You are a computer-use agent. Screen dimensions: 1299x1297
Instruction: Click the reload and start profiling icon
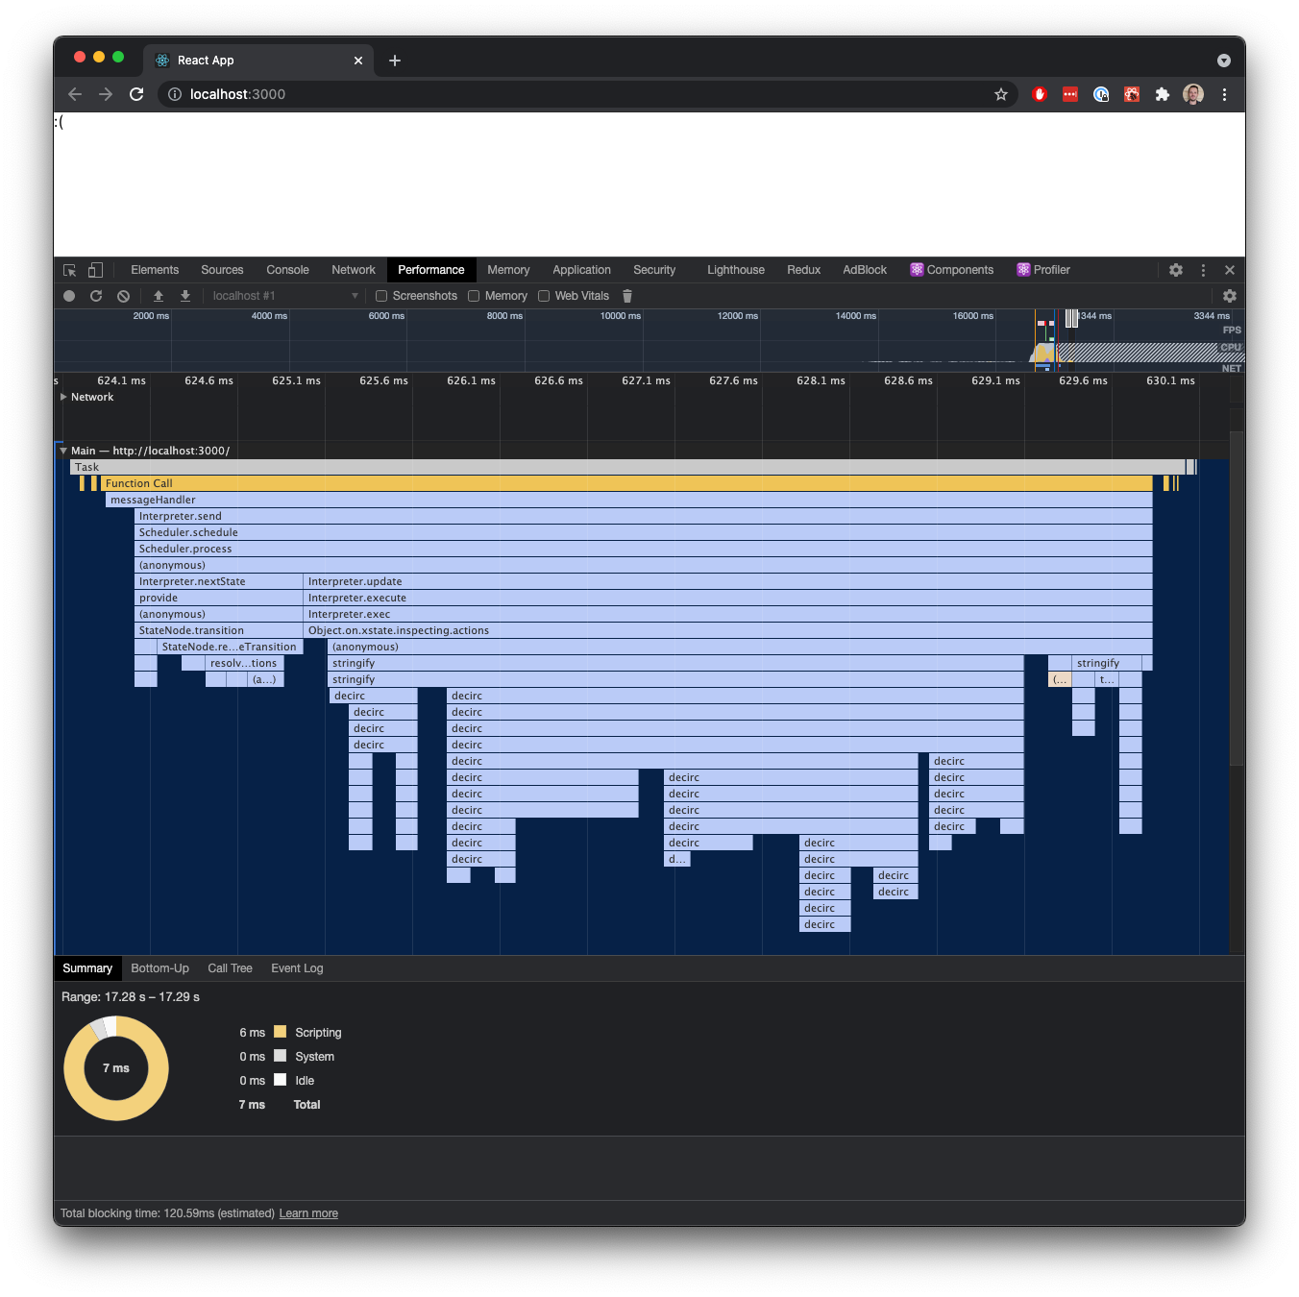click(x=96, y=296)
